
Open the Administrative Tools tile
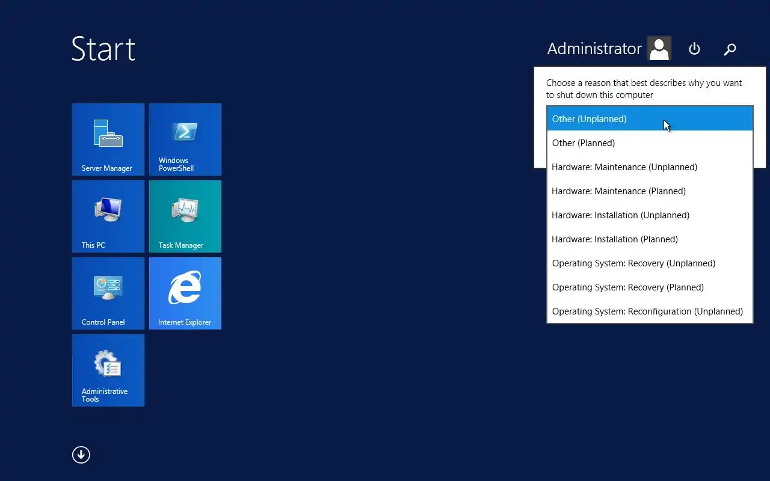pyautogui.click(x=108, y=370)
